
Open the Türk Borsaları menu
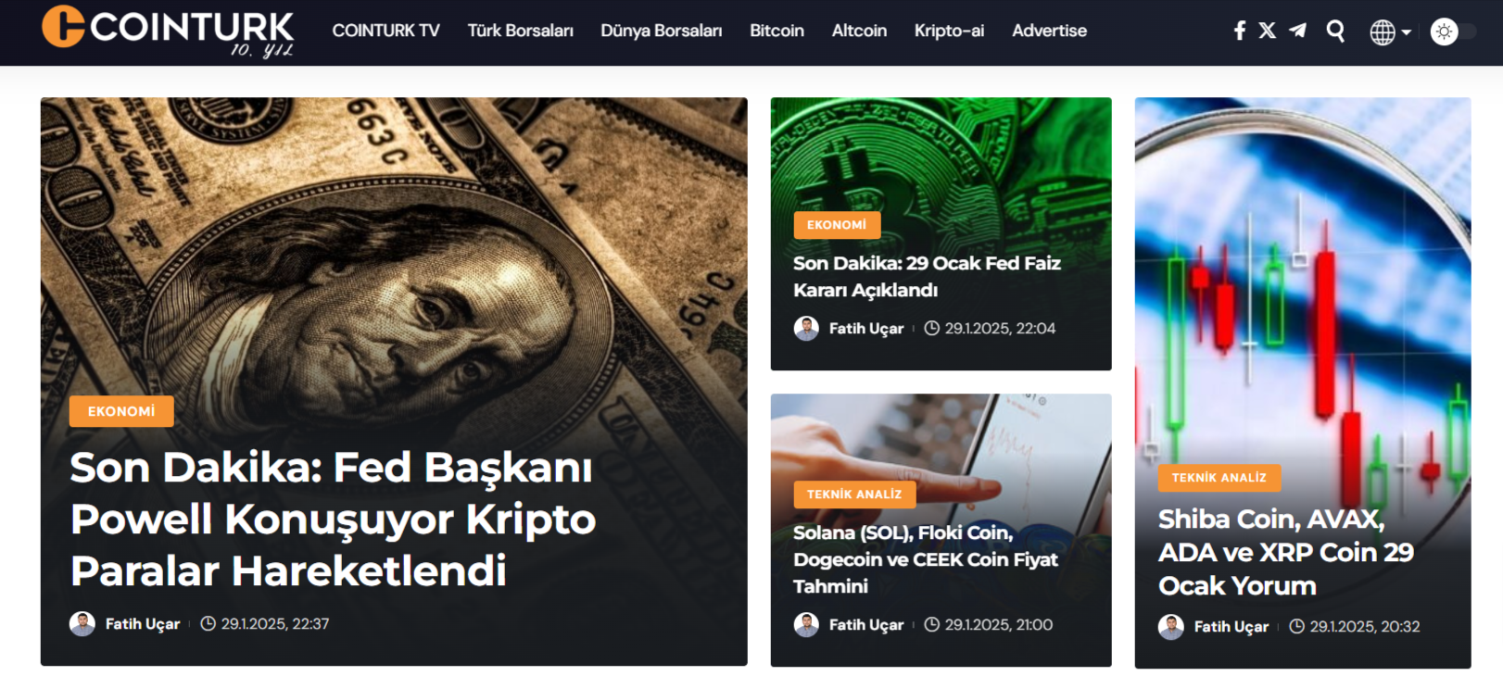pos(520,31)
